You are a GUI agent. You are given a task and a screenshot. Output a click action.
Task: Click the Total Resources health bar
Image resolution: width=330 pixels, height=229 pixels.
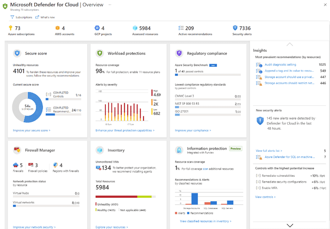click(x=126, y=197)
